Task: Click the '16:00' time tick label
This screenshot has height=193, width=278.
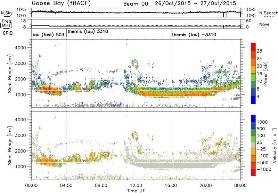Action: [171, 186]
